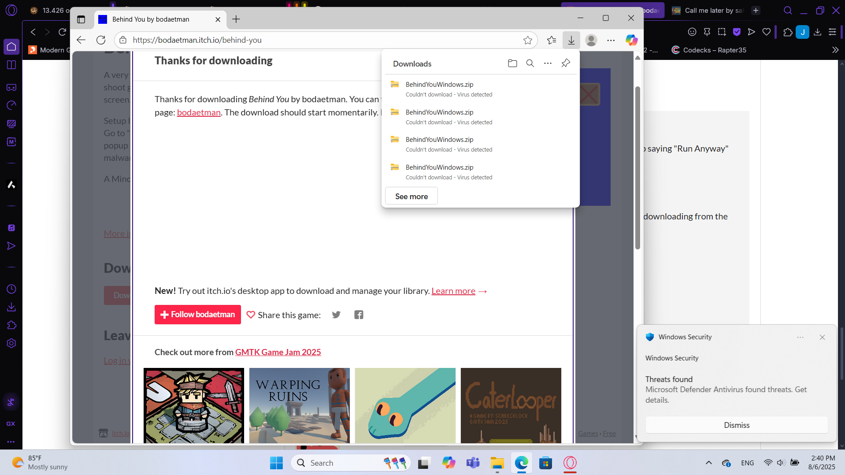
Task: Open the bodaetman profile link
Action: pos(199,112)
